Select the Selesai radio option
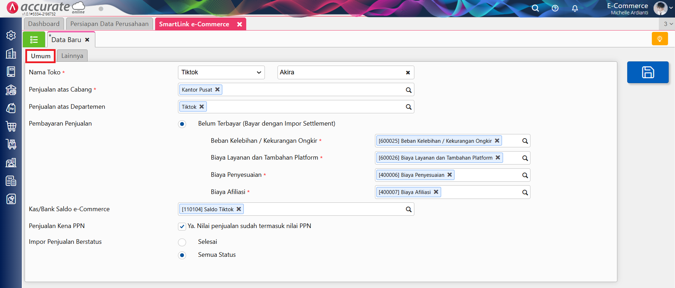Screen dimensions: 675x288 (x=182, y=242)
